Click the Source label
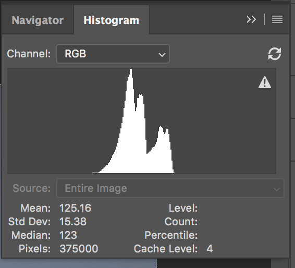Viewport: 295px width, 268px height. tap(32, 188)
